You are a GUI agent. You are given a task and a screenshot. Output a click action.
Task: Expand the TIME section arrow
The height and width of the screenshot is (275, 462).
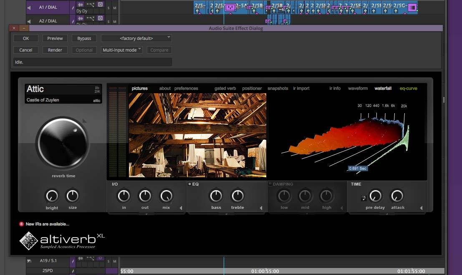point(422,208)
